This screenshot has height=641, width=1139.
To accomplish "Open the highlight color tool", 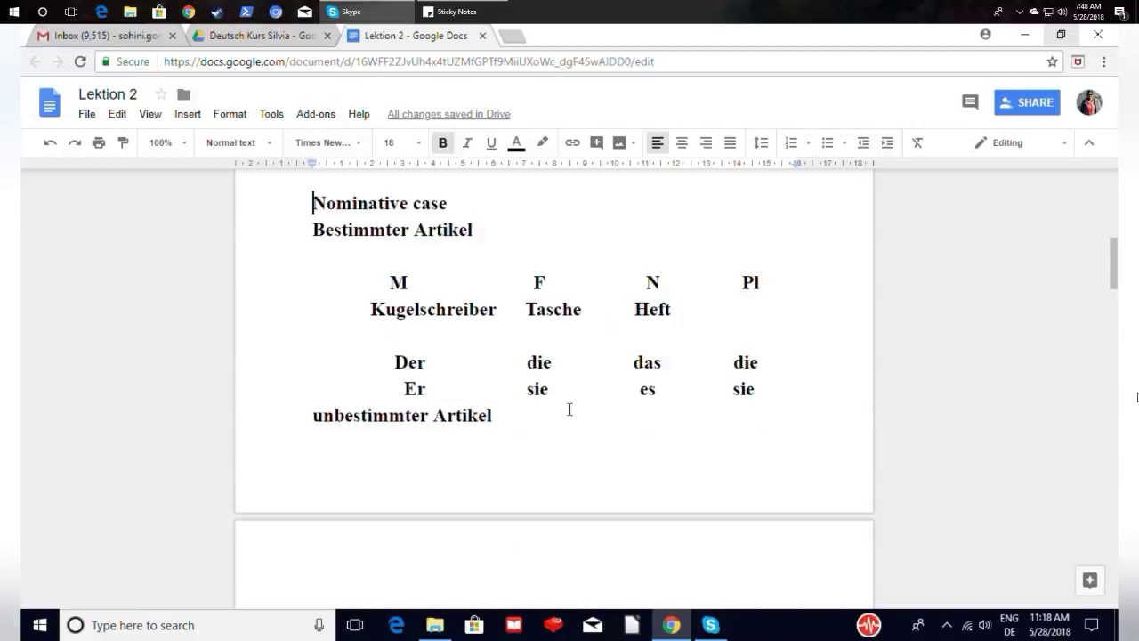I will pyautogui.click(x=542, y=142).
